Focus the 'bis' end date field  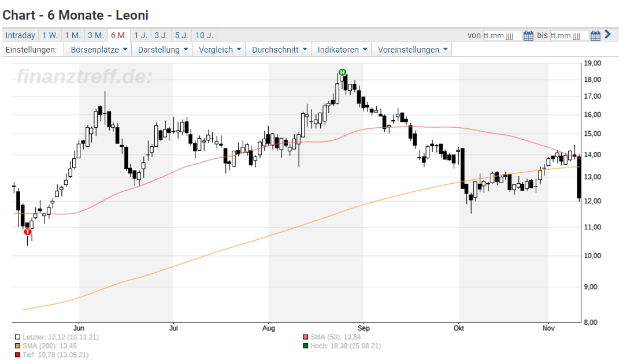(569, 35)
